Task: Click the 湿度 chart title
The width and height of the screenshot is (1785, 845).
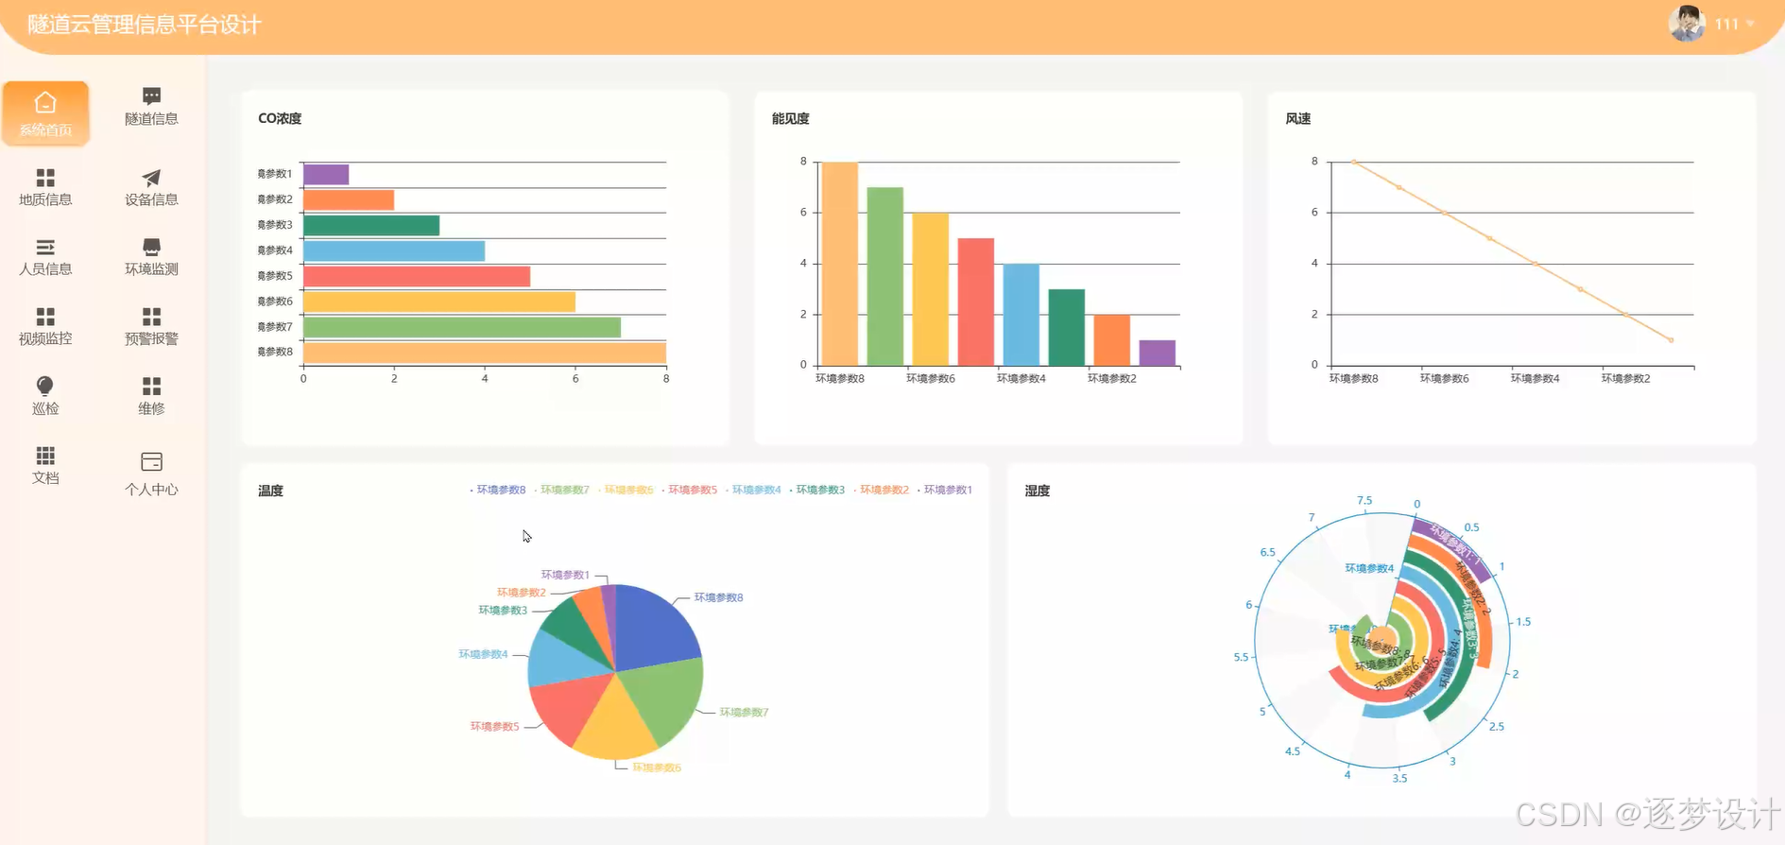Action: 1038,491
